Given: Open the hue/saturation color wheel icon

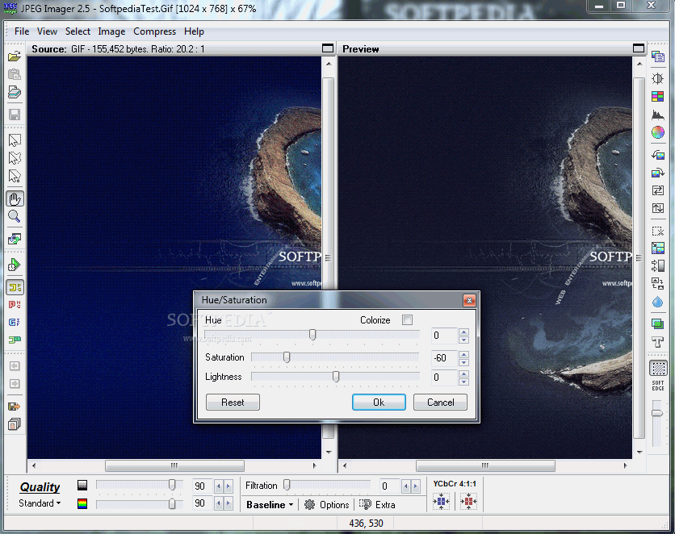Looking at the screenshot, I should point(657,132).
